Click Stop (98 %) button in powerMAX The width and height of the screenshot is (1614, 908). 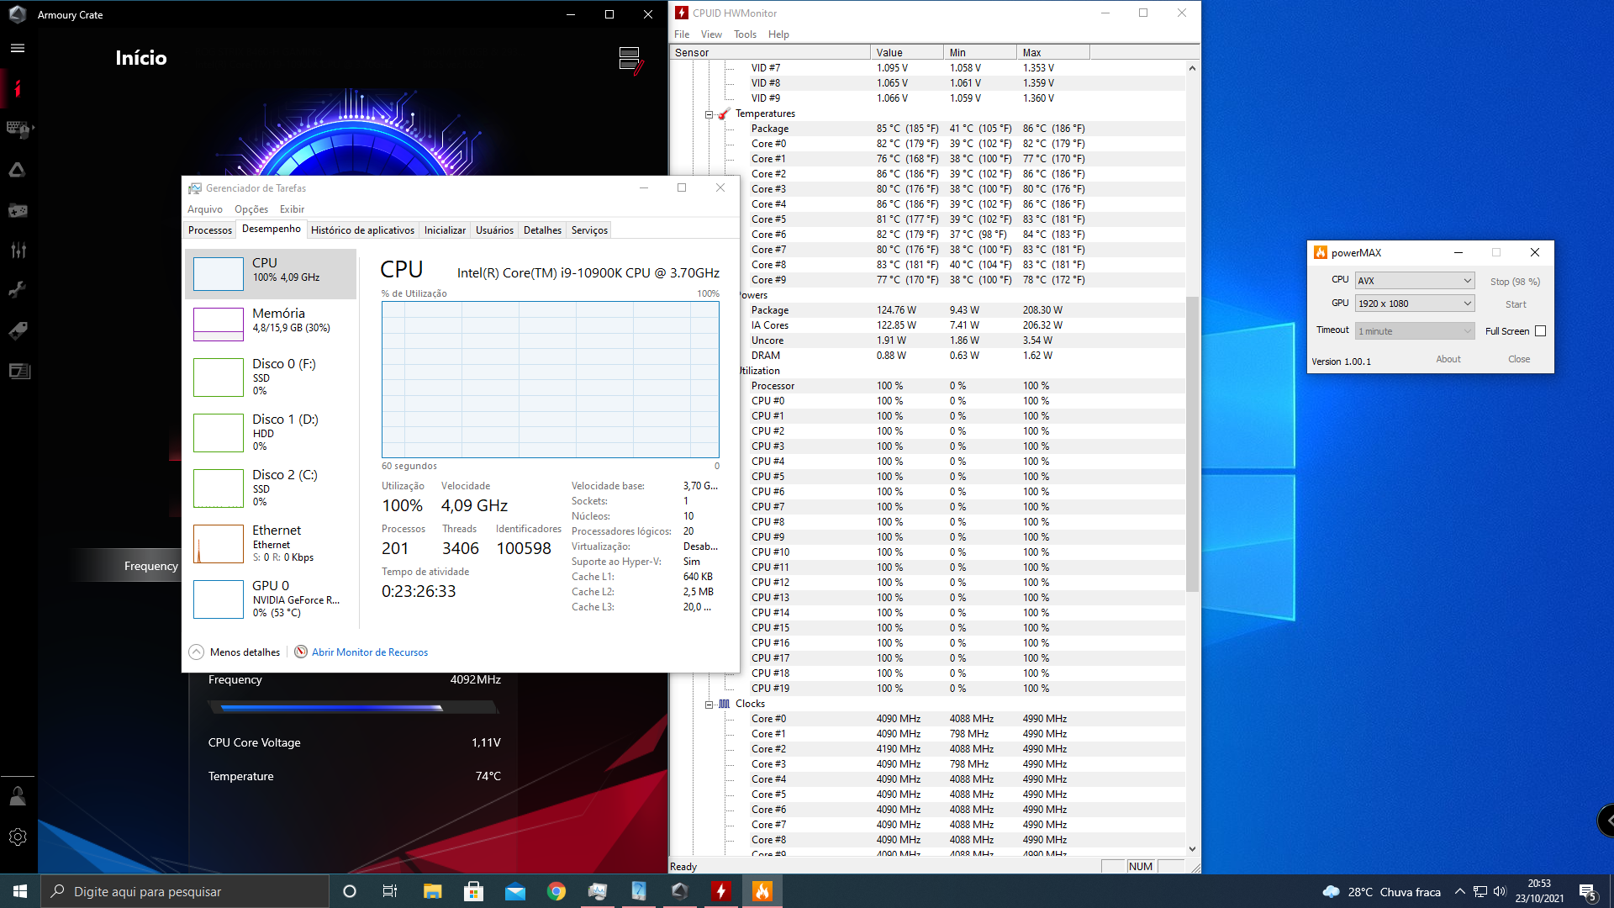tap(1515, 282)
